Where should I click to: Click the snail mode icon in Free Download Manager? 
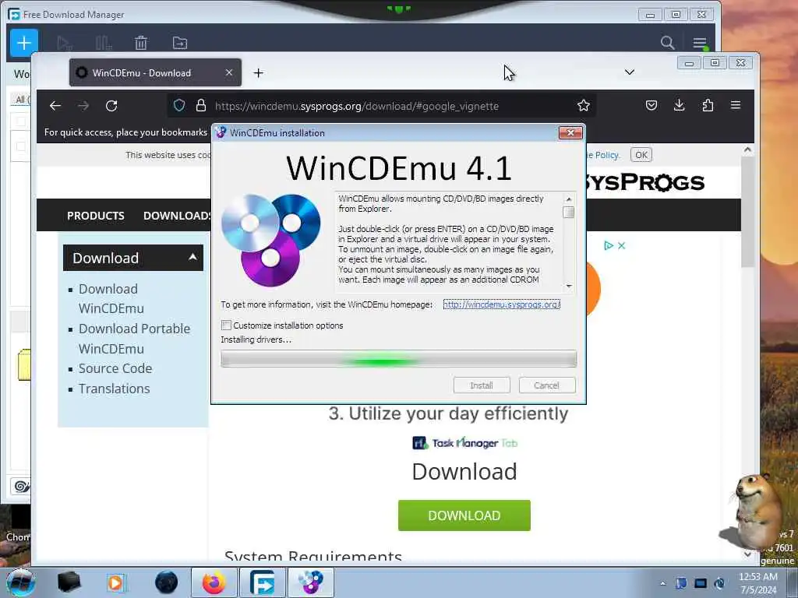coord(20,486)
